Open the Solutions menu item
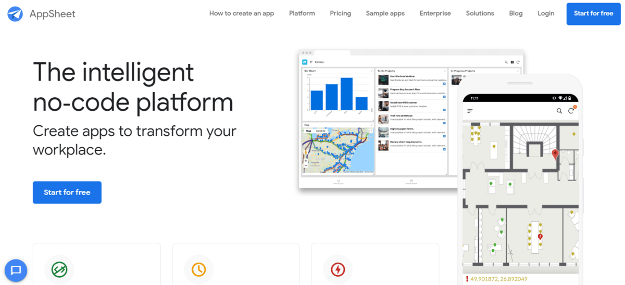625x285 pixels. coord(480,14)
